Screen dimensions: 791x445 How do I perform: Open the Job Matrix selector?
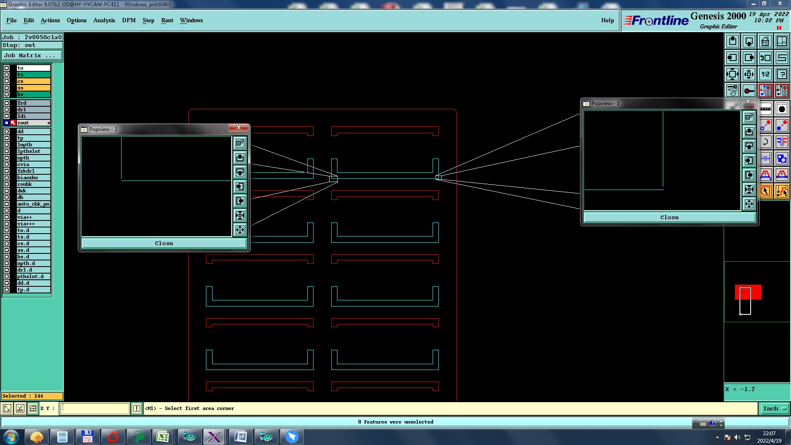[32, 55]
